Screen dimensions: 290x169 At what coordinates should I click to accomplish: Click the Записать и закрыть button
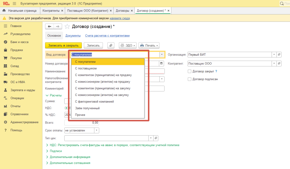[x=63, y=45]
